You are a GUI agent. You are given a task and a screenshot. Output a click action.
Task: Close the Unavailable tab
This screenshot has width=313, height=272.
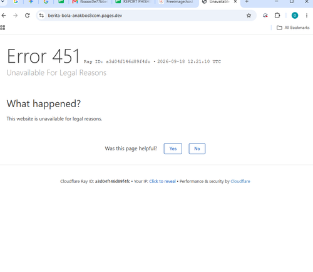pos(235,2)
